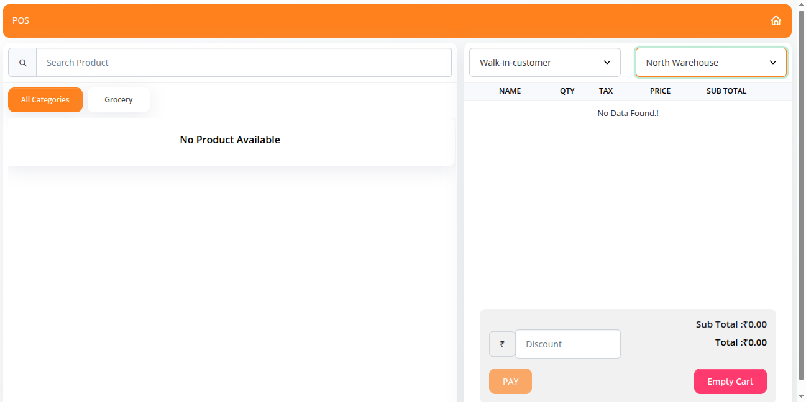
Task: Switch to the Grocery category
Action: 119,100
